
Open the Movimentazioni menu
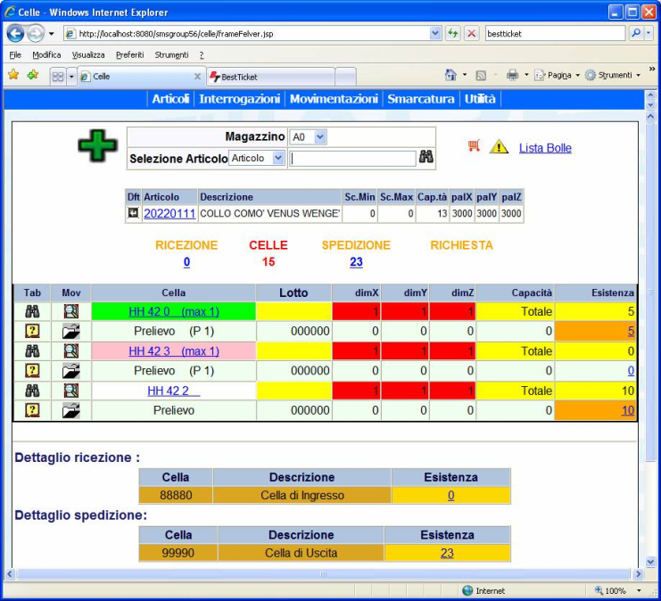tap(334, 99)
